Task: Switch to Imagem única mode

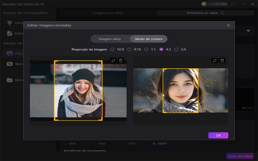Action: pos(110,39)
